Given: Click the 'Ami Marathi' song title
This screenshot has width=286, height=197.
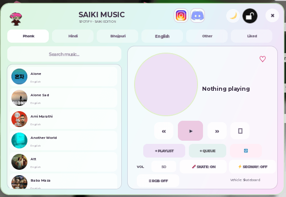Looking at the screenshot, I should (x=42, y=116).
